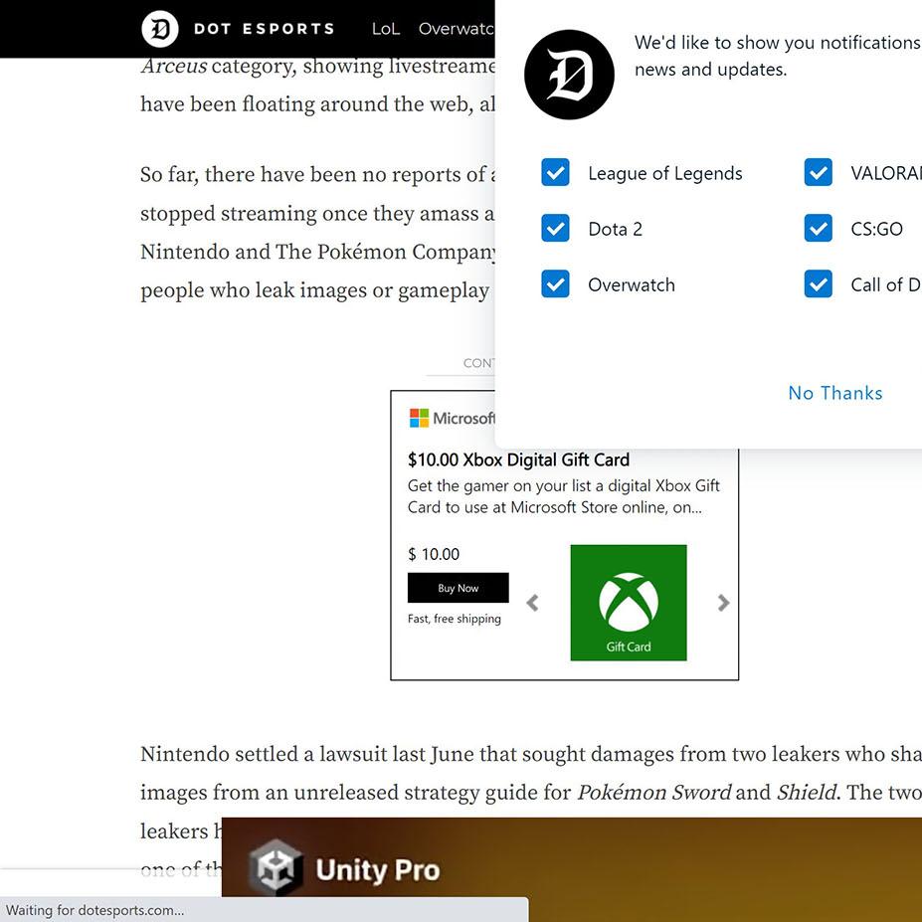
Task: Show next item in ad carousel
Action: coord(724,603)
